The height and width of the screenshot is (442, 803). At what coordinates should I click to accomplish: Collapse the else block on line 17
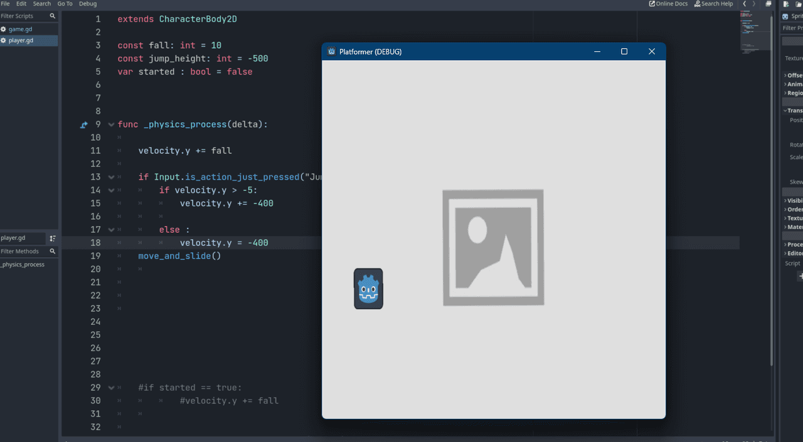pyautogui.click(x=111, y=230)
